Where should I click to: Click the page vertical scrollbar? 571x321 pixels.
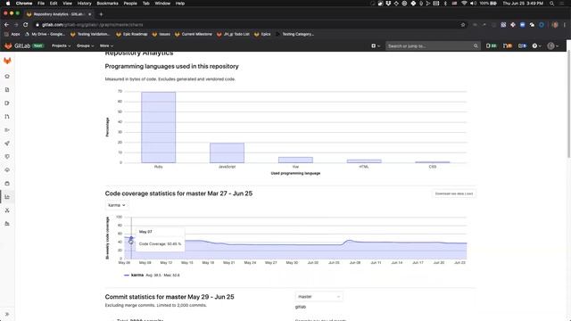tap(568, 103)
